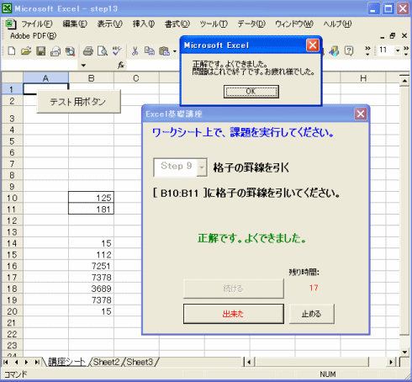
Task: Open the 編集(E) menu
Action: [x=75, y=24]
